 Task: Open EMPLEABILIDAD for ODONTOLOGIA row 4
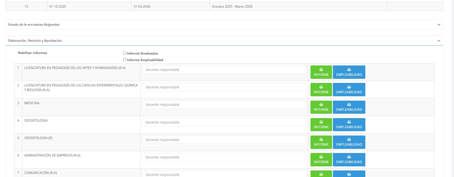tap(349, 125)
